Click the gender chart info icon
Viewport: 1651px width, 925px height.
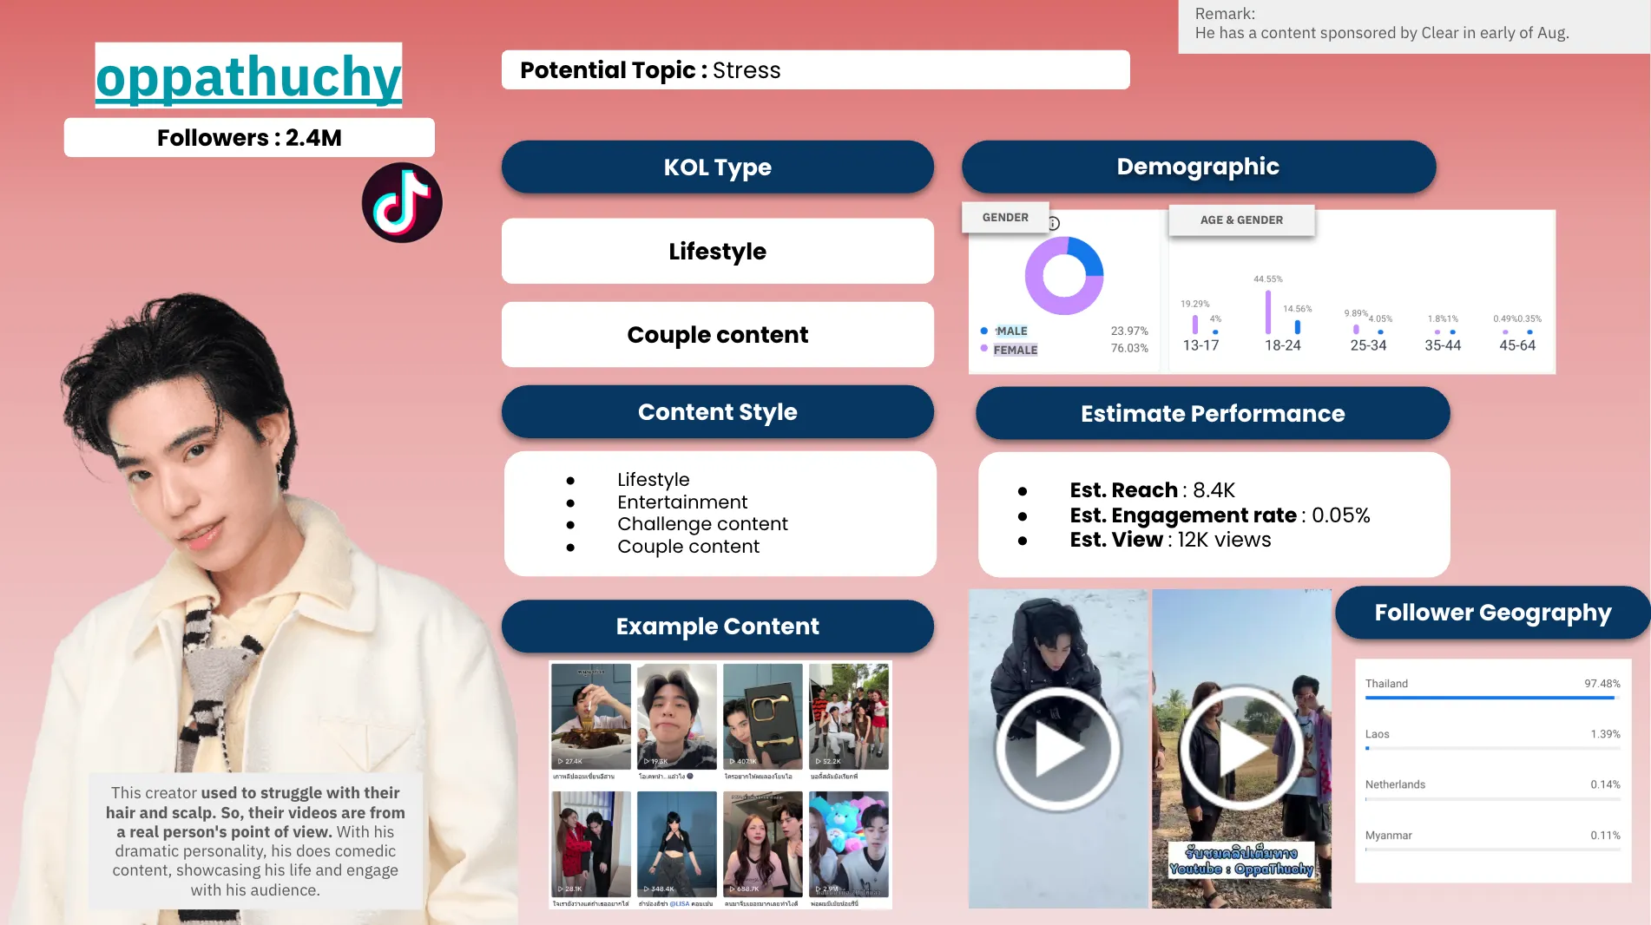(x=1054, y=223)
